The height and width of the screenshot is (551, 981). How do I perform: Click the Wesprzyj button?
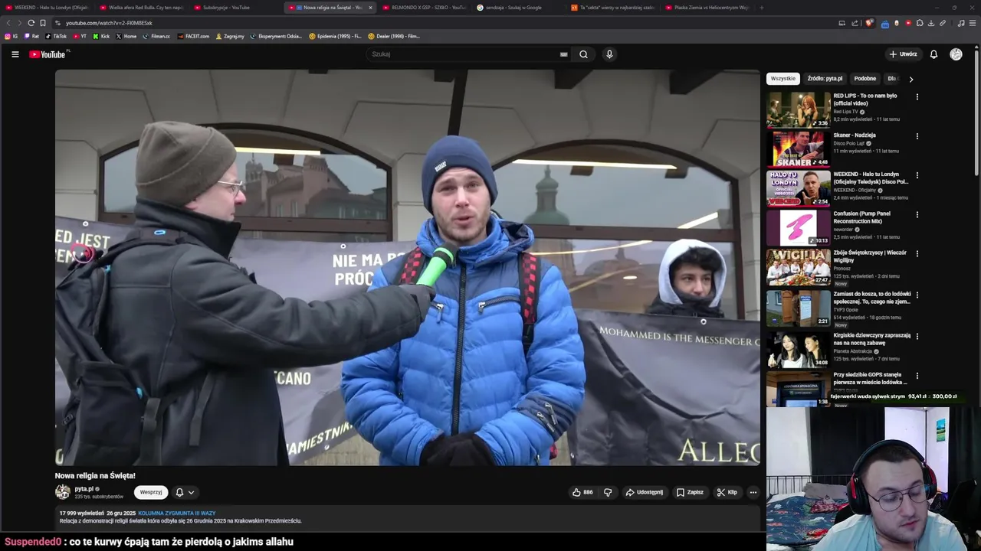pos(151,492)
